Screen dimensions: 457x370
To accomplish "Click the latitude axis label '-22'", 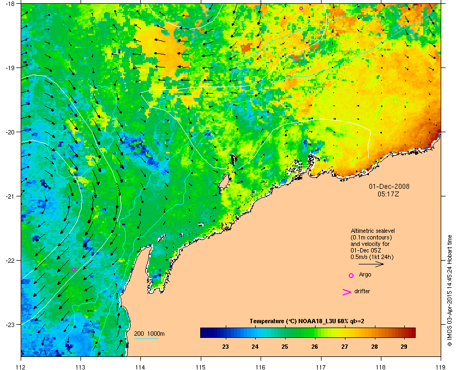I will [x=9, y=260].
